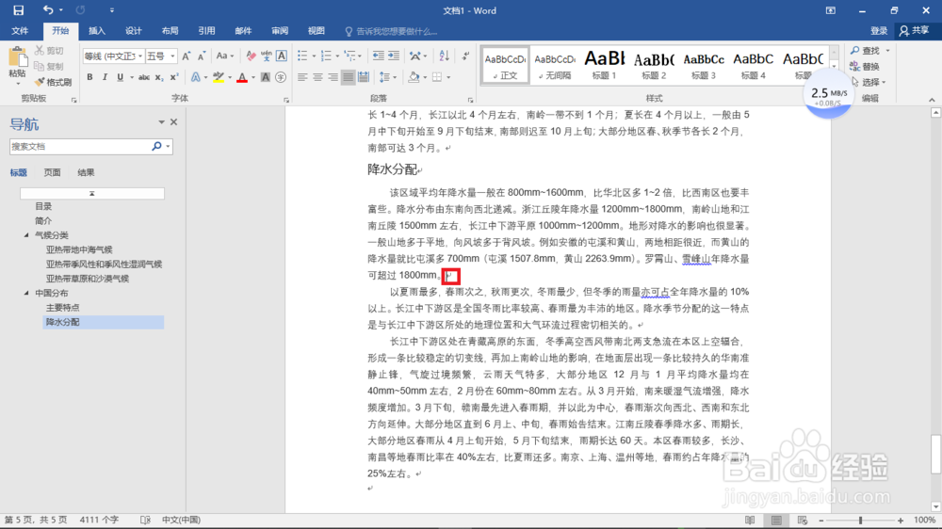The height and width of the screenshot is (529, 942).
Task: Click the 共享 (Share) button
Action: click(915, 31)
